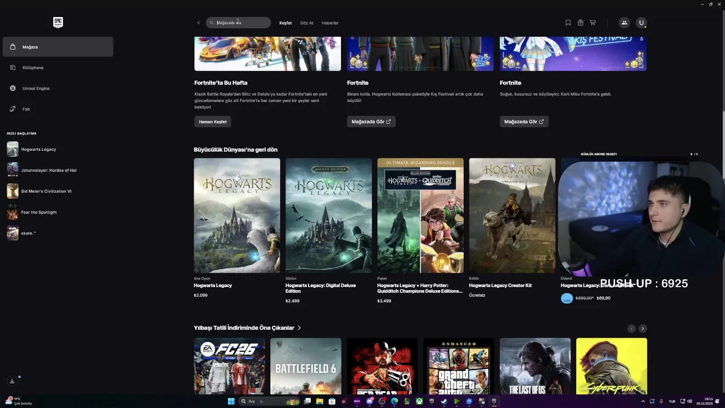Open the Quidditch Champions bundle cover

tap(420, 215)
